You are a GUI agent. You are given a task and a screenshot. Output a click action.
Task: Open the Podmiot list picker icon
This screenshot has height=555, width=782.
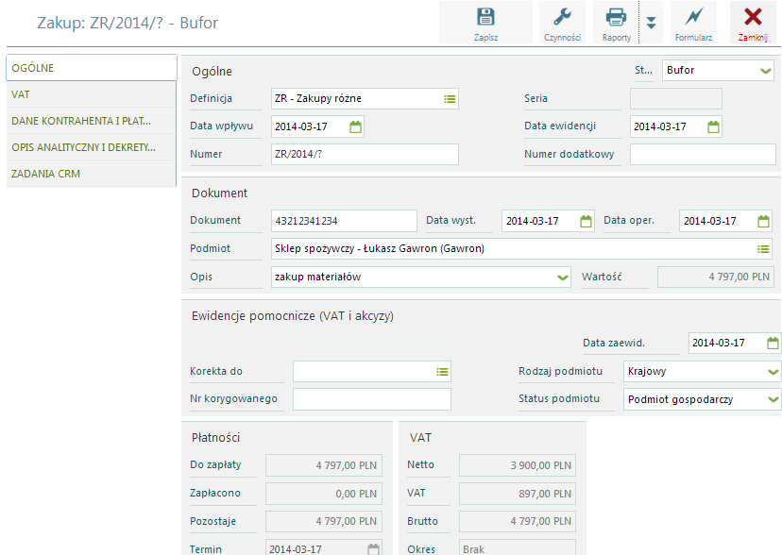[x=763, y=249]
